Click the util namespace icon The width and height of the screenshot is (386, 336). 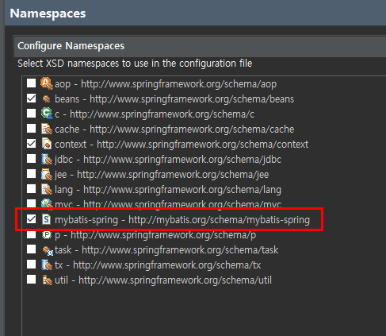point(47,280)
